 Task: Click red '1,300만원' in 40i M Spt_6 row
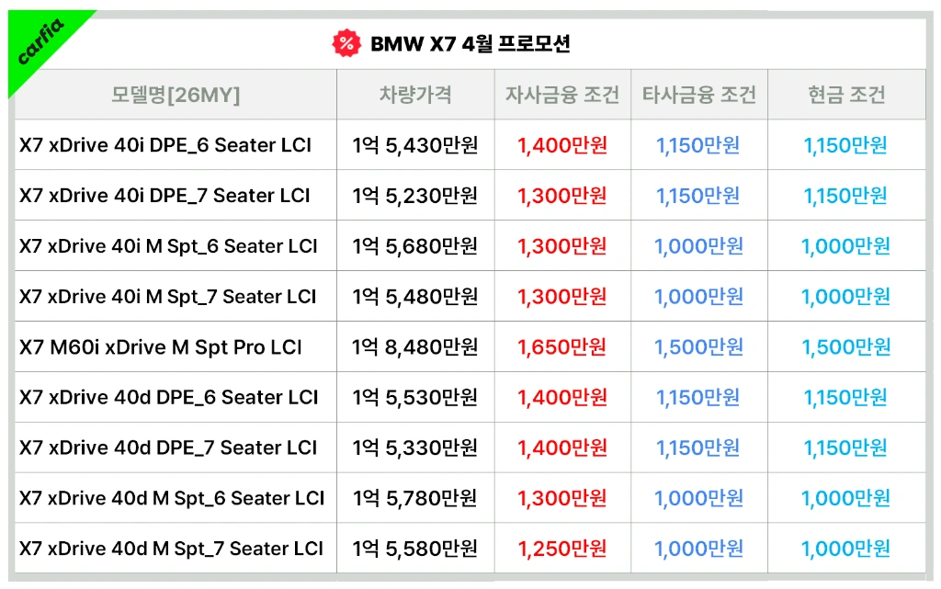pos(562,246)
